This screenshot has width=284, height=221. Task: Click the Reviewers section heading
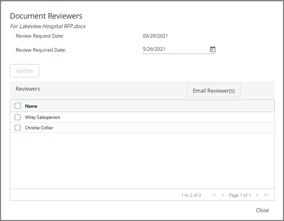pyautogui.click(x=28, y=89)
